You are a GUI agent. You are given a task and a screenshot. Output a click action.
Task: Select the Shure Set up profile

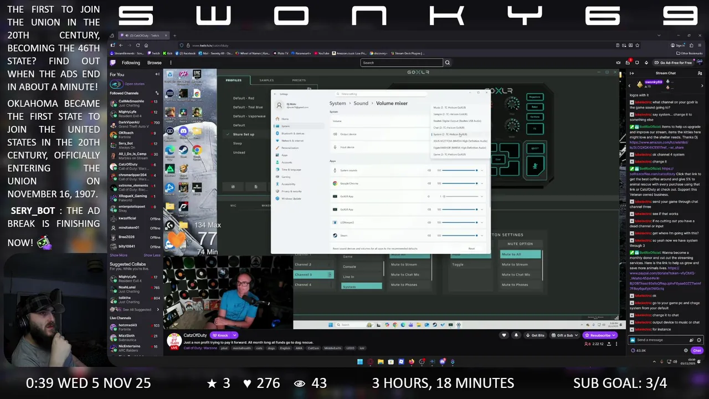click(x=243, y=134)
